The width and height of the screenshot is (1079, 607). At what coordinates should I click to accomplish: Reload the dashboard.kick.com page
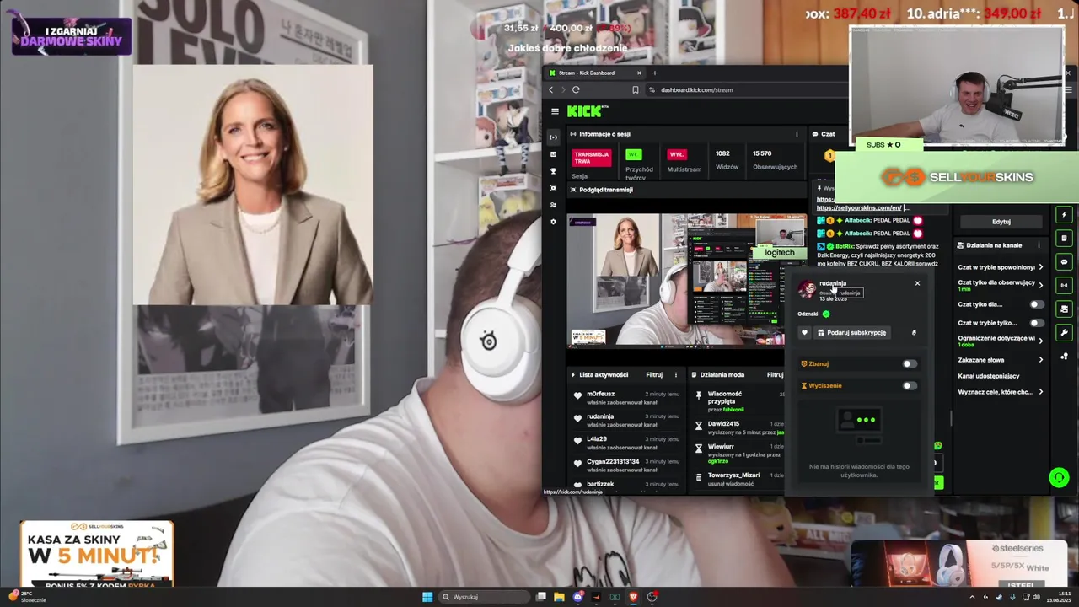(x=576, y=89)
